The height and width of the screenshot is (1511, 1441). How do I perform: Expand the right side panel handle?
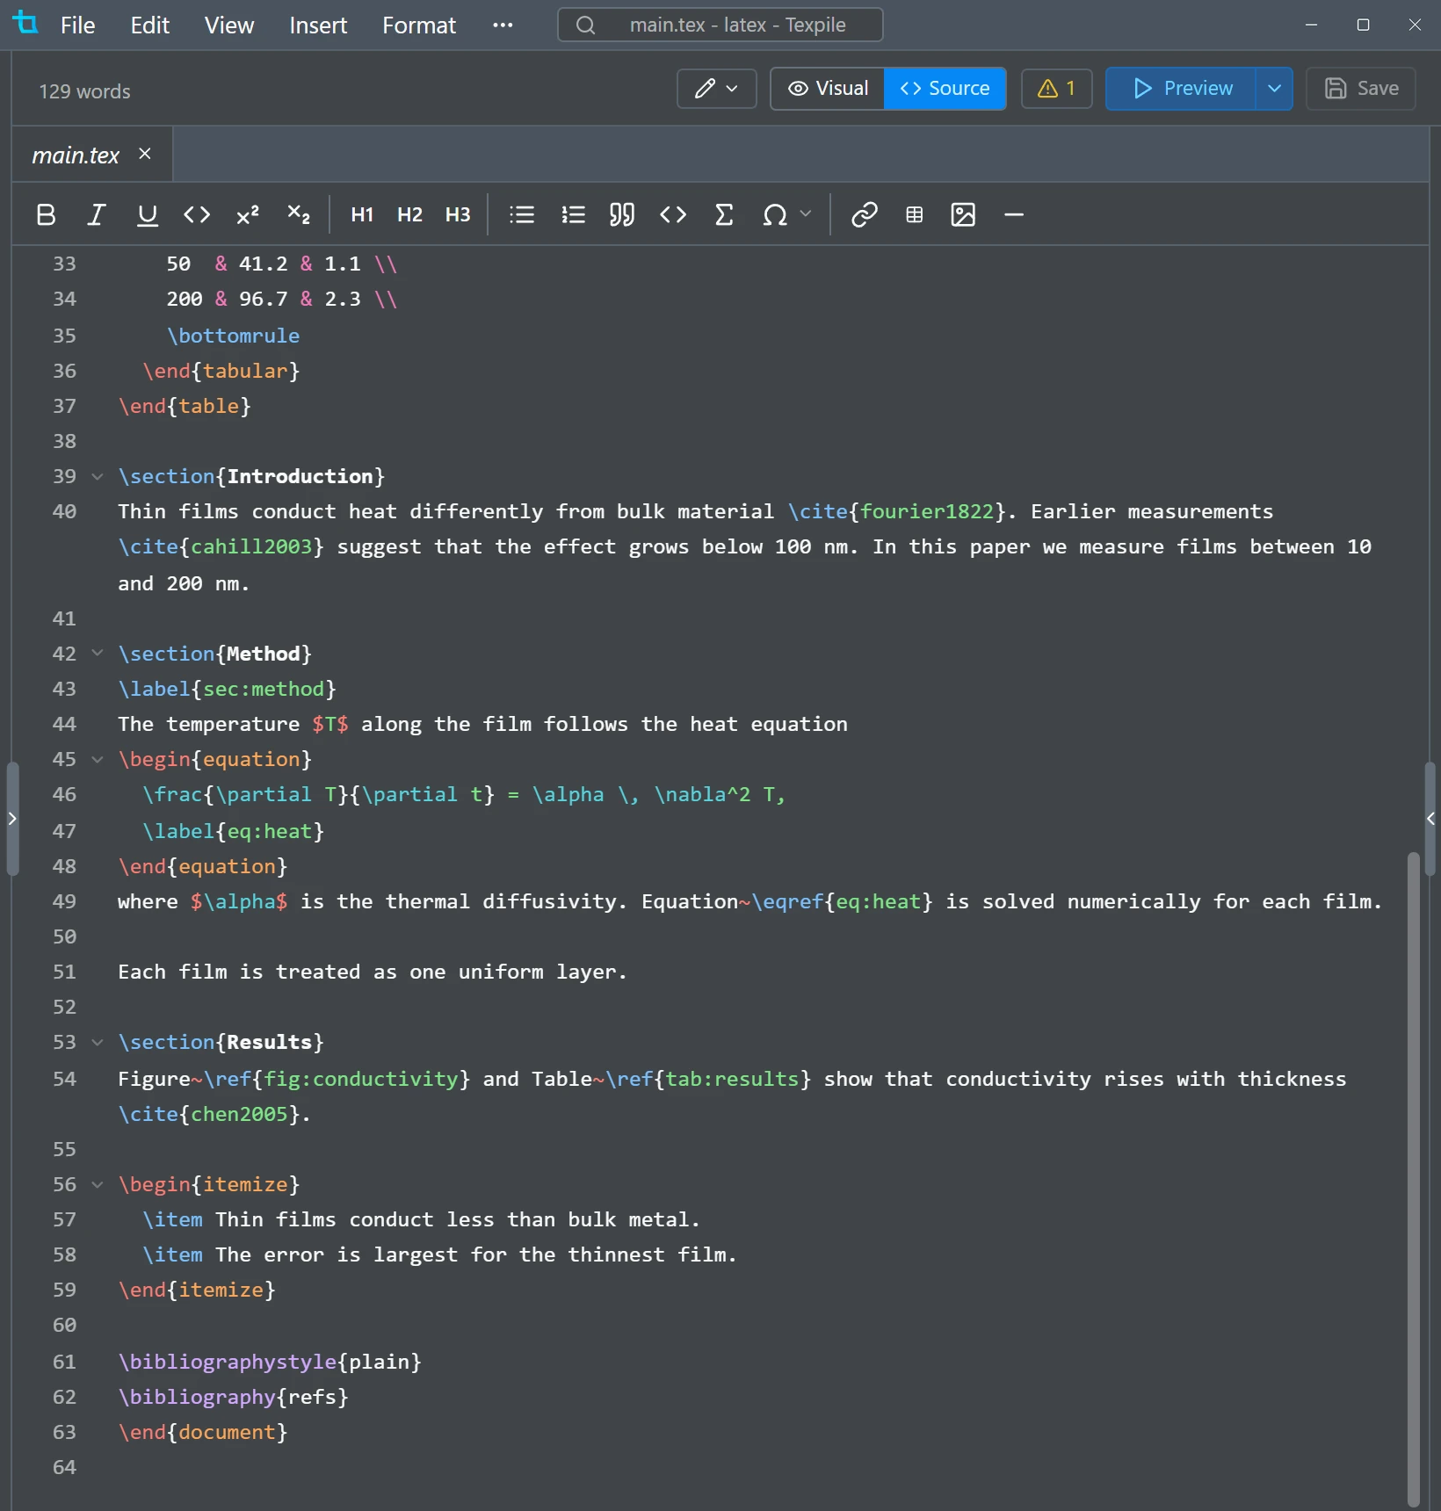point(1430,819)
